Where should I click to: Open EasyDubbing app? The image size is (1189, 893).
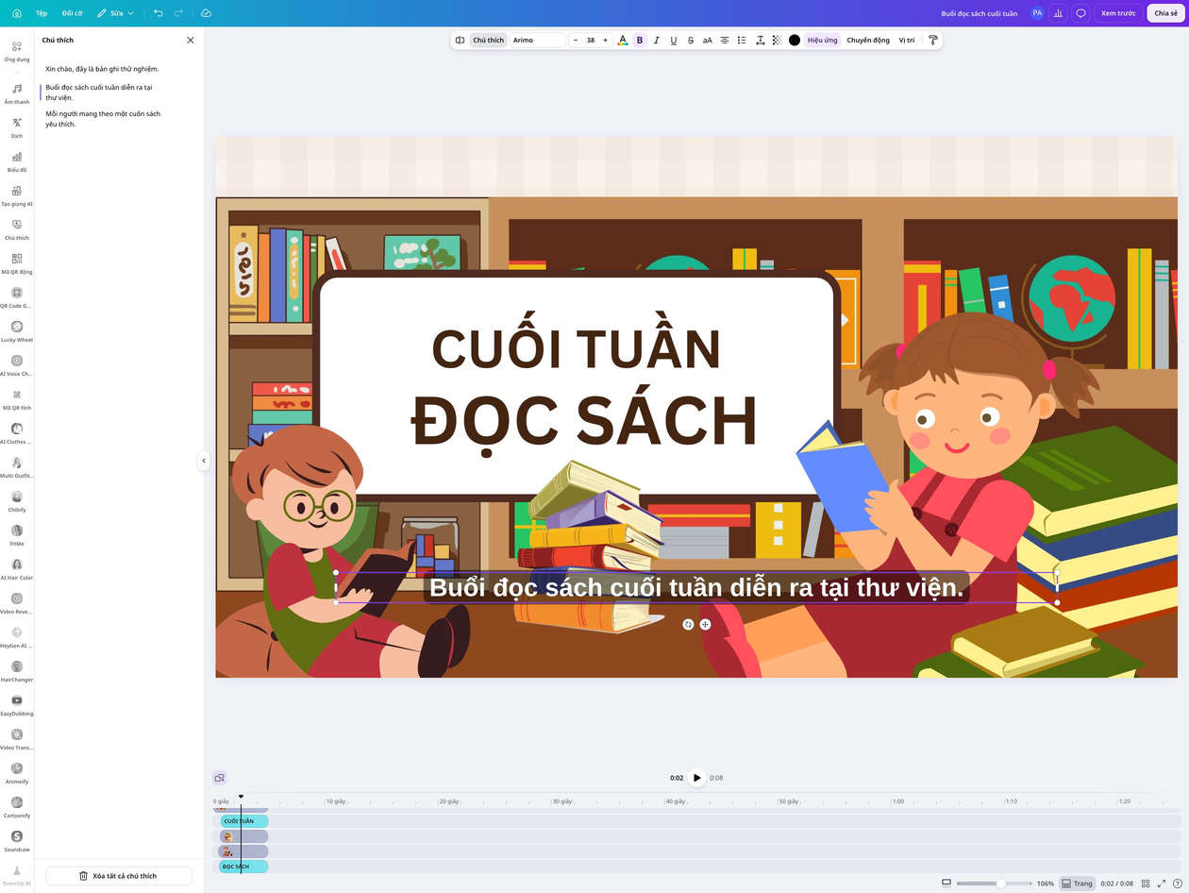point(17,705)
